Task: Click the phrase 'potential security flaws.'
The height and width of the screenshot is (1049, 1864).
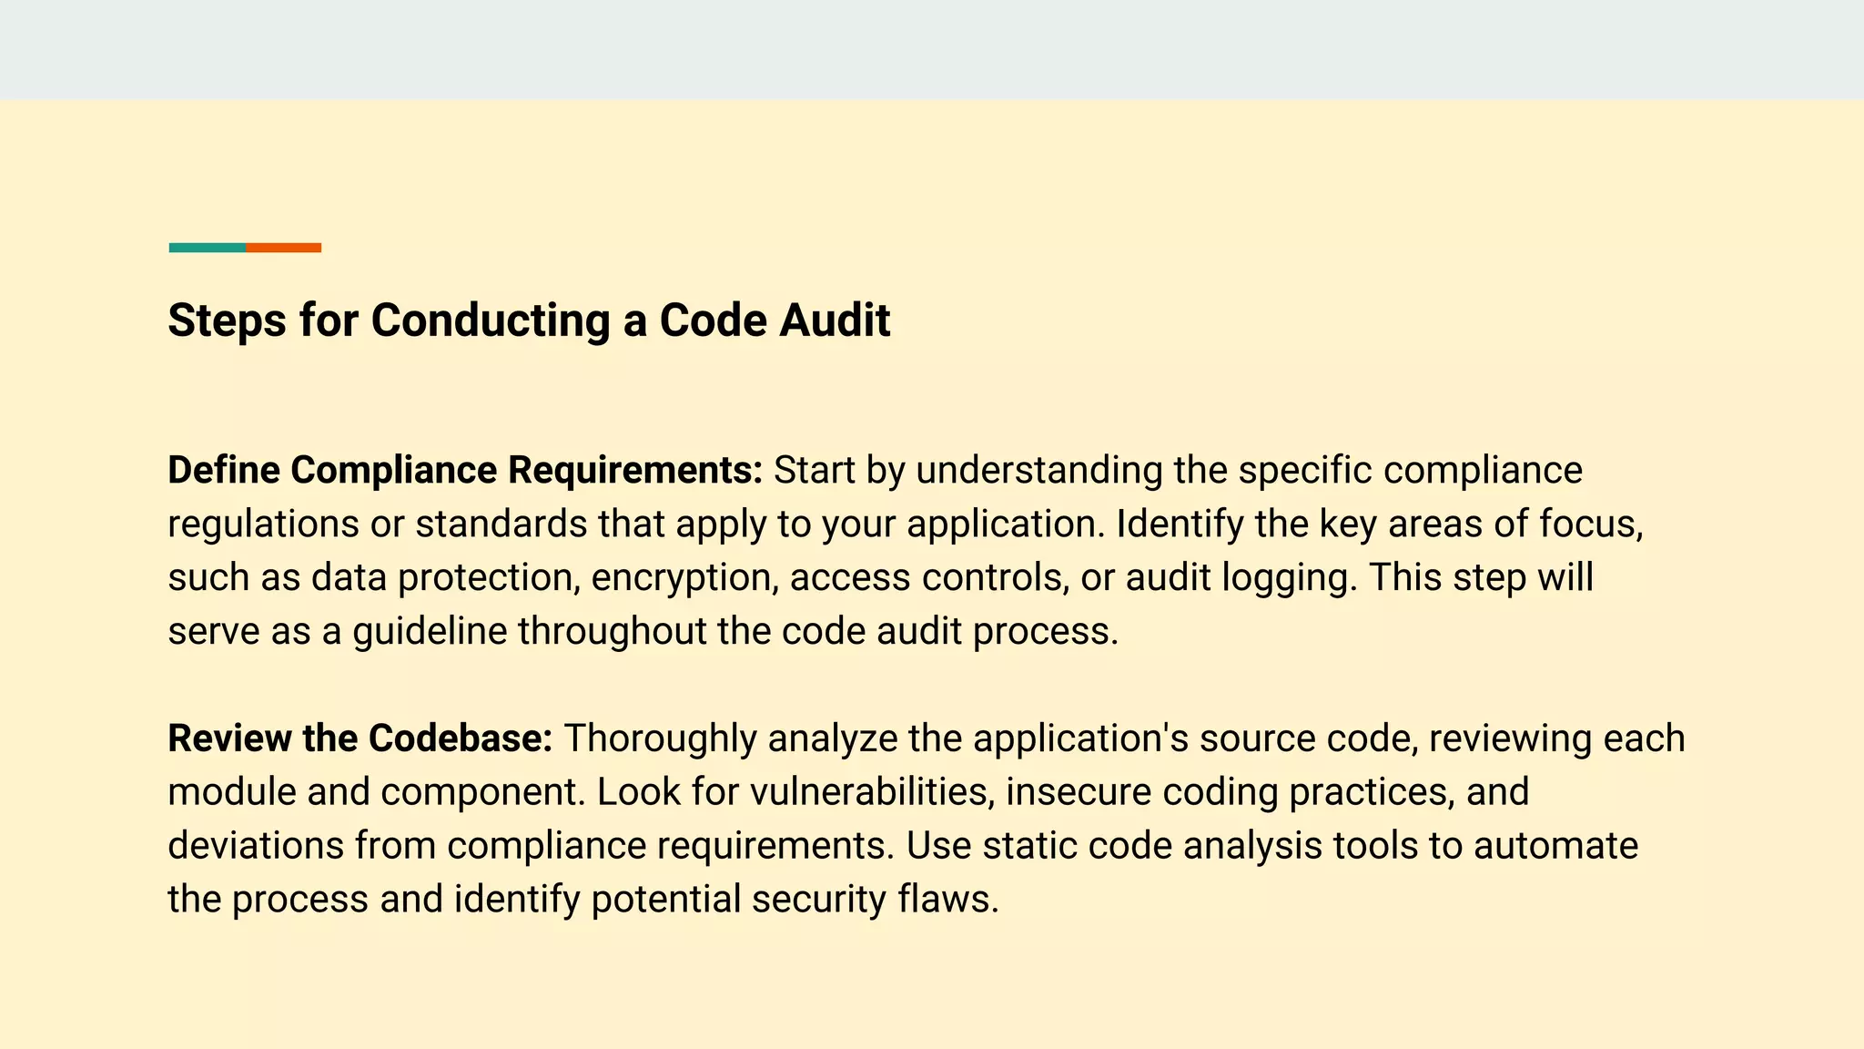Action: 795,900
